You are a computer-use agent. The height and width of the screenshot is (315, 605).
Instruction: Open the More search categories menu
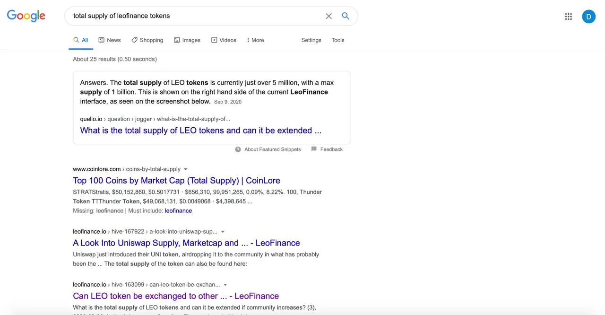tap(255, 40)
